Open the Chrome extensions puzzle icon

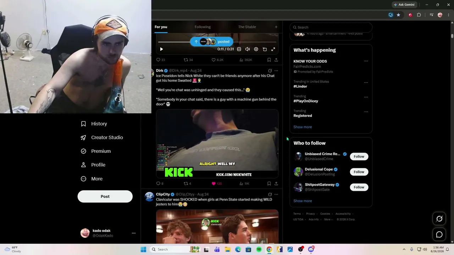(x=419, y=15)
